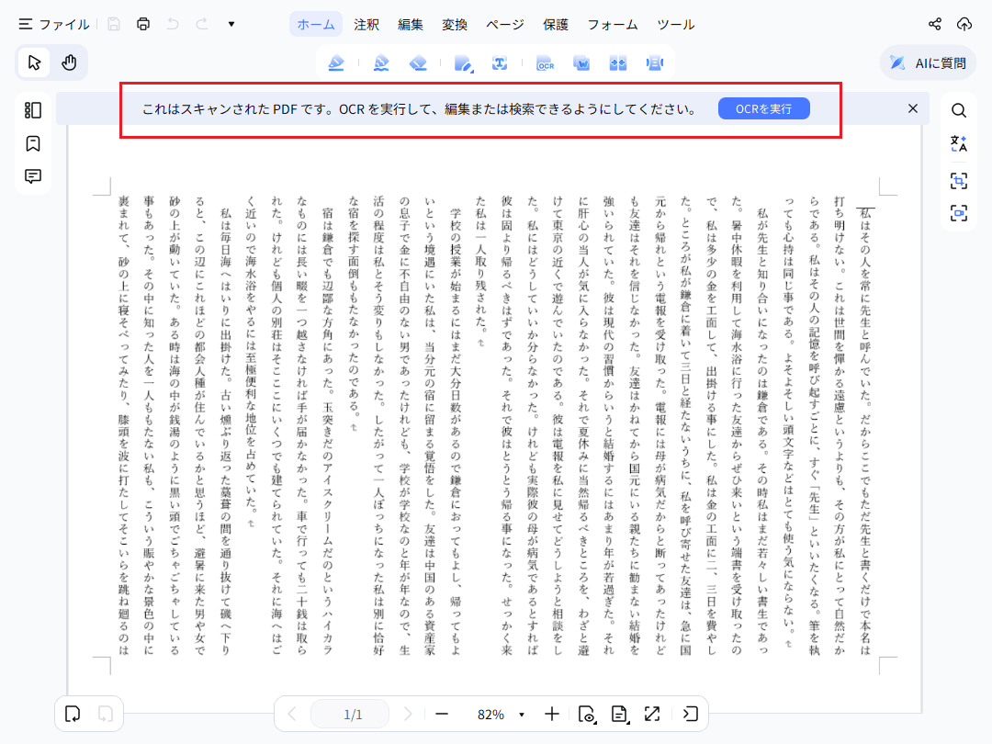Open the page layout options icon
The image size is (992, 744).
click(x=620, y=715)
